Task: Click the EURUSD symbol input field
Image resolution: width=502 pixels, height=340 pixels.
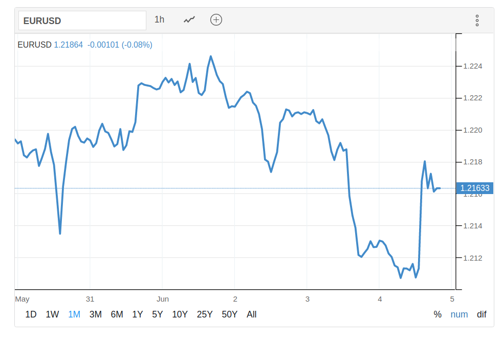Action: click(x=82, y=21)
